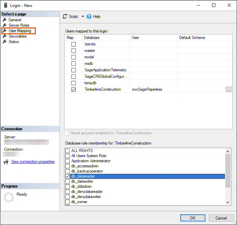Screen dimensions: 237x225
Task: Check the Map box for SageApplicationTelemetry
Action: pos(74,70)
